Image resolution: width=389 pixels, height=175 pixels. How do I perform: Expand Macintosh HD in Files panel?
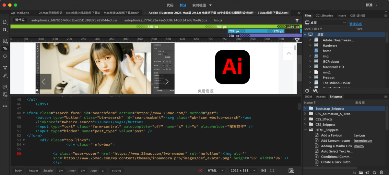coord(310,67)
